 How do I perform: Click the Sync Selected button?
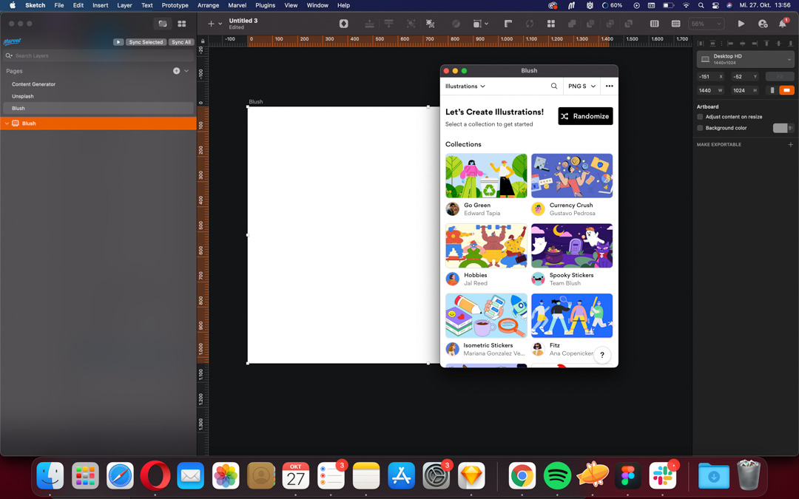click(146, 42)
